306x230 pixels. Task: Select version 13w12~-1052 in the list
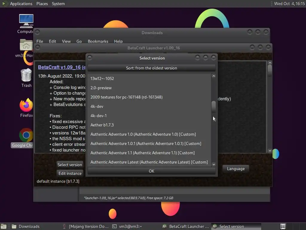pos(149,78)
